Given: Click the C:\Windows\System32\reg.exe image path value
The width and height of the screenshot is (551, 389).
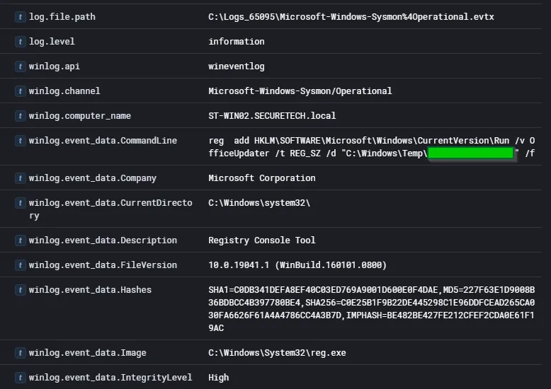Looking at the screenshot, I should 277,353.
